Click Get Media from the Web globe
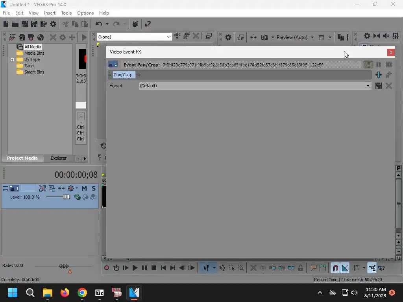The height and width of the screenshot is (302, 403). tap(41, 37)
